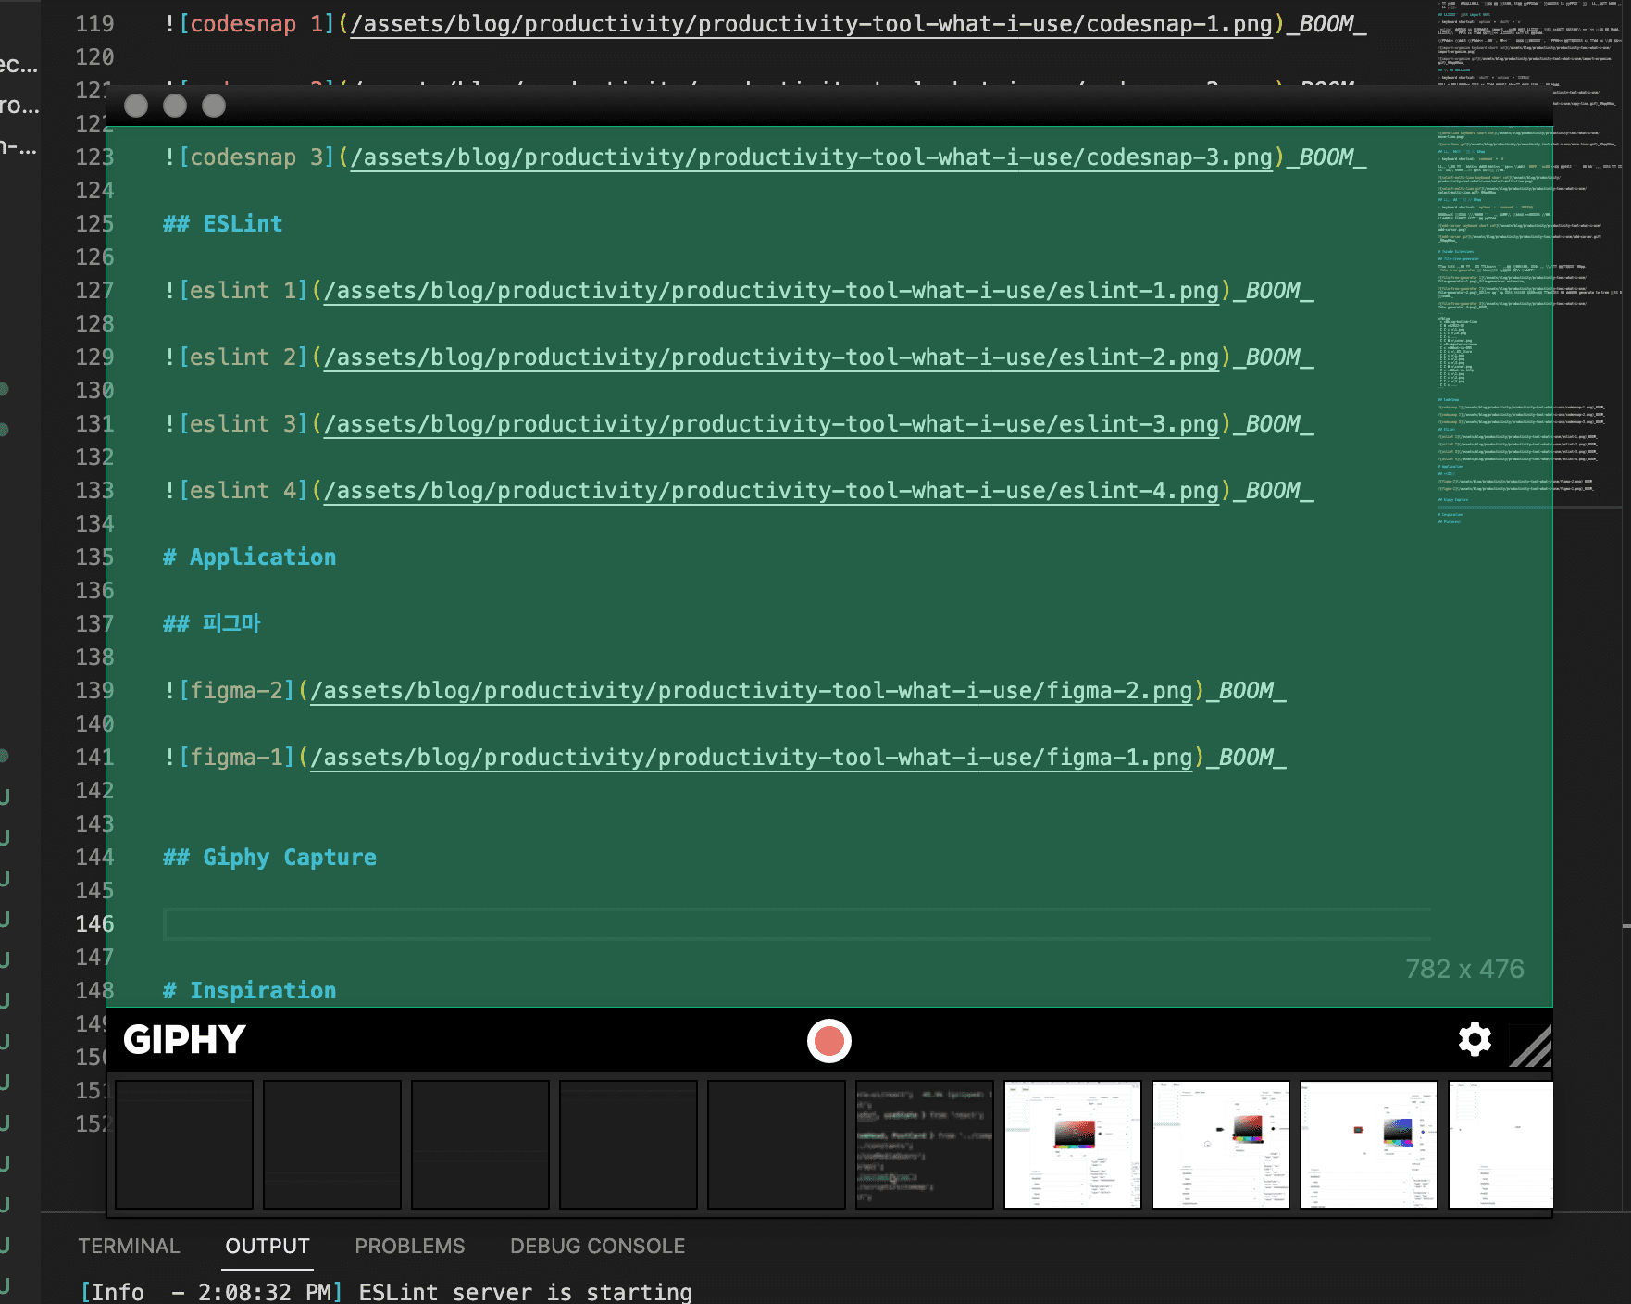Follow the codesnap-1.png image link
1631x1304 pixels.
[x=812, y=24]
